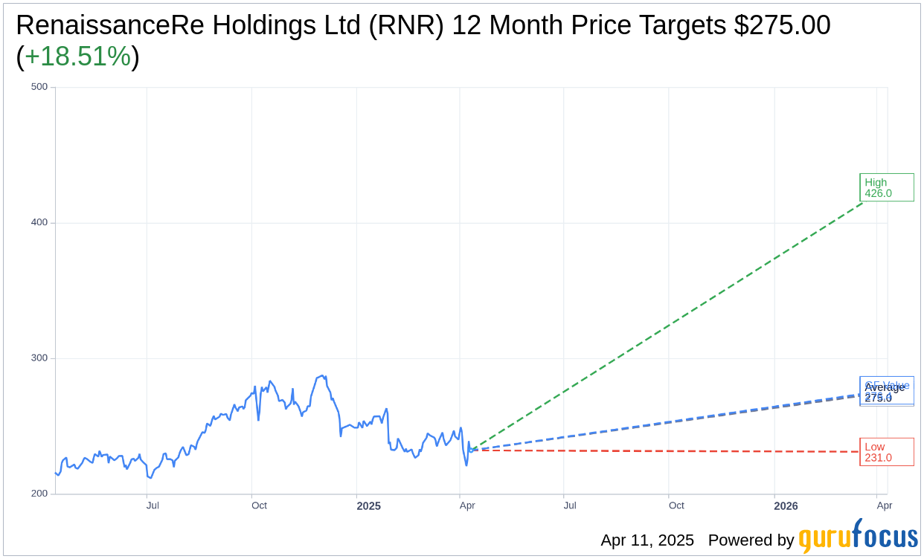Click the Apr label between 2025 and Jul
This screenshot has height=559, width=924.
pos(467,505)
